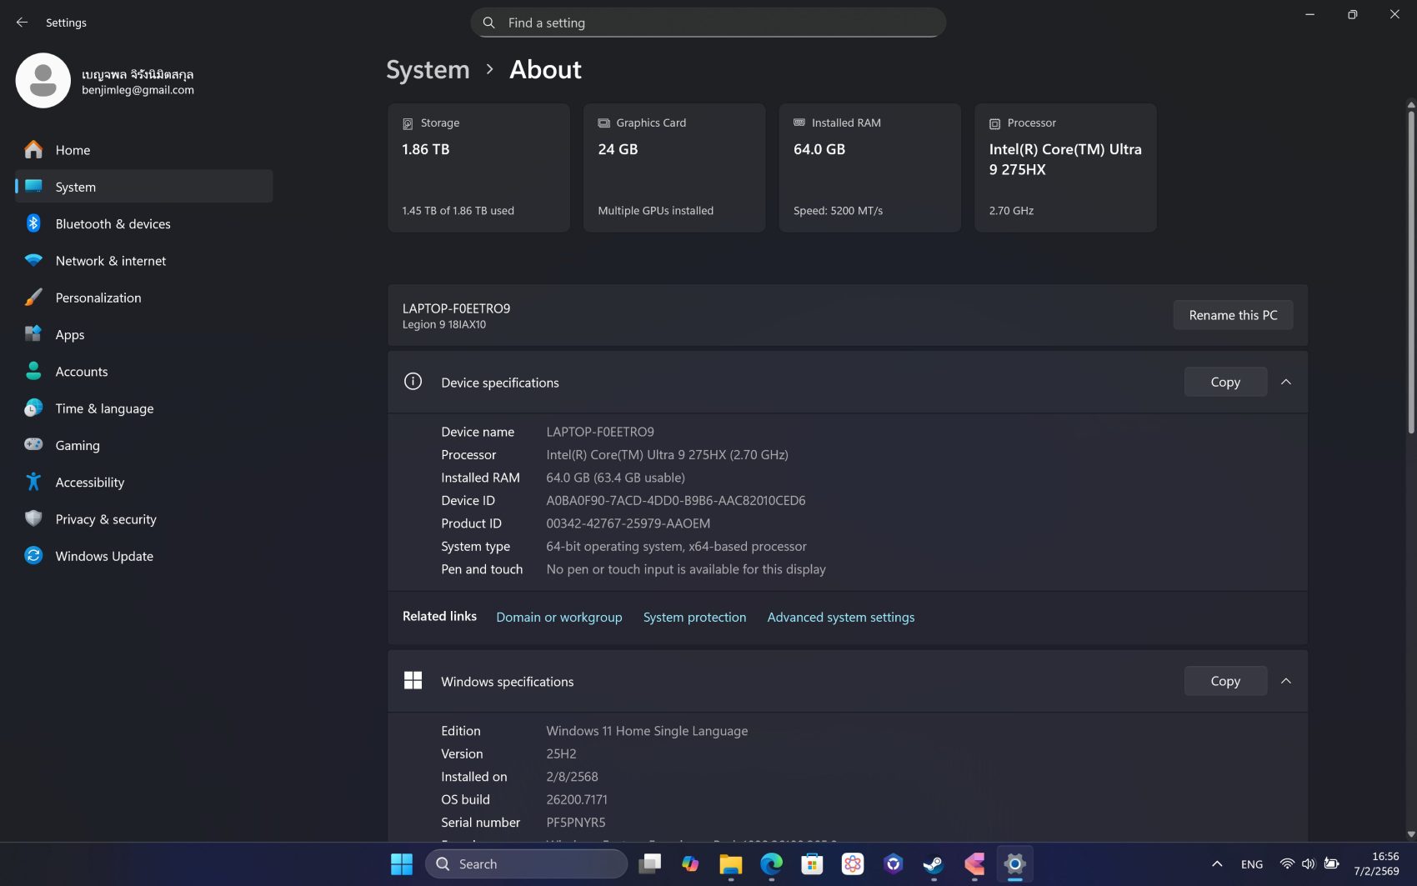This screenshot has width=1417, height=886.
Task: Open the System protection link
Action: (x=694, y=617)
